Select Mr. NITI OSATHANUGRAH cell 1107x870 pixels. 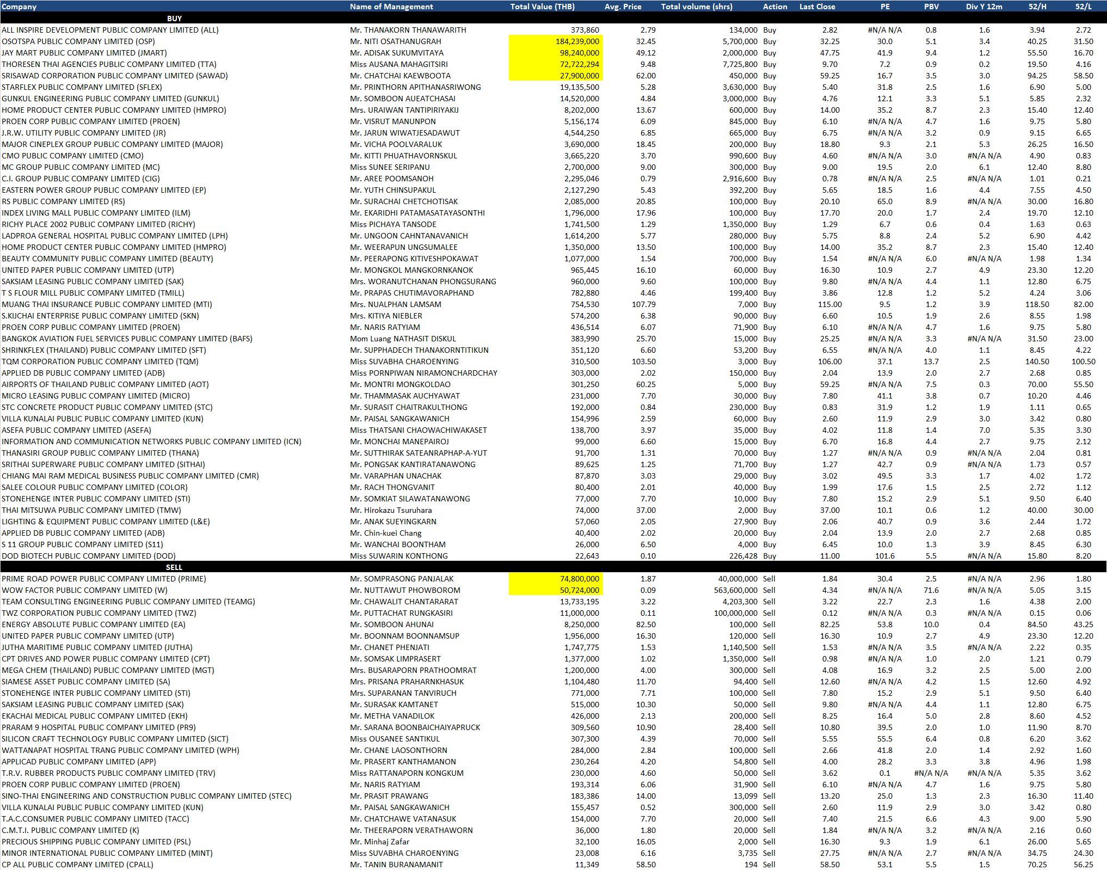pyautogui.click(x=396, y=41)
